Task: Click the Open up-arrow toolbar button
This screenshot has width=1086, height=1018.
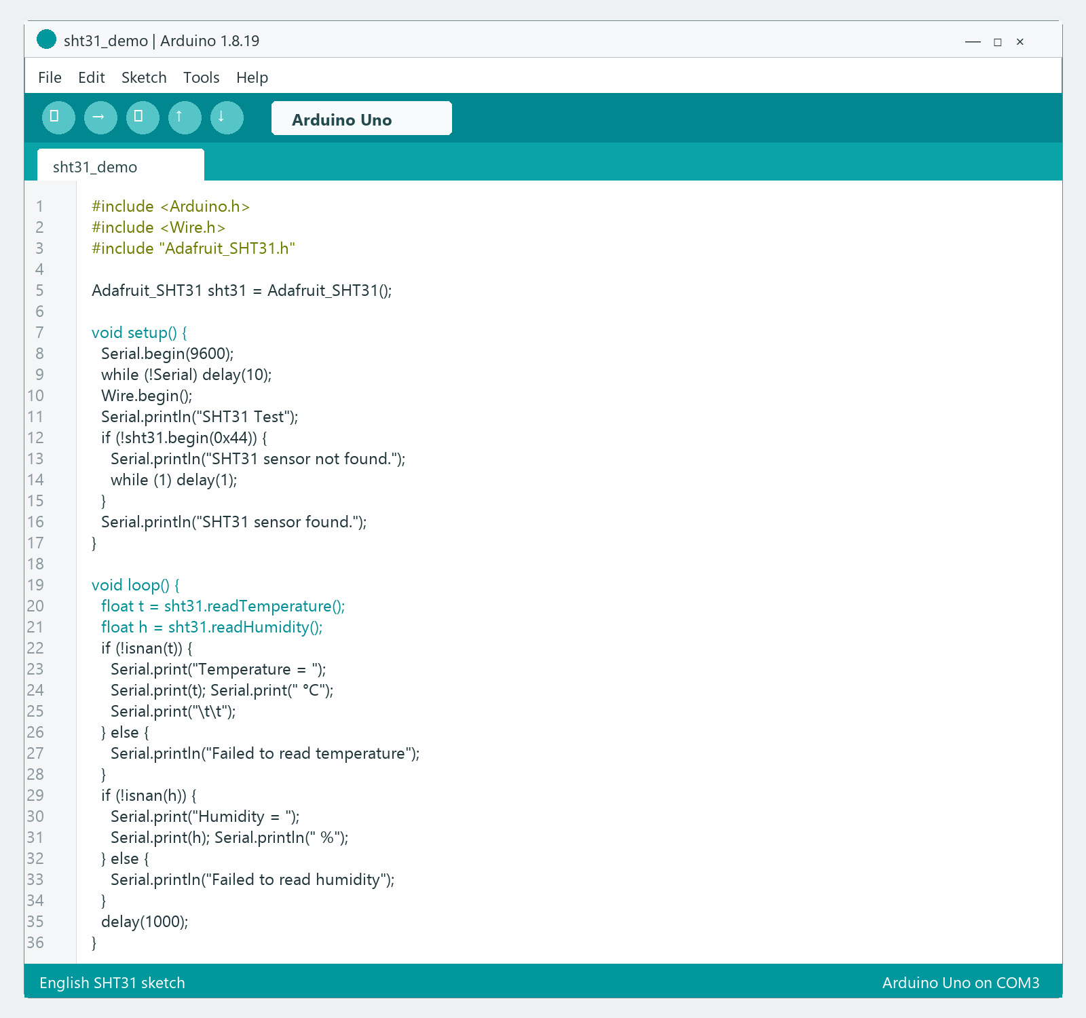Action: click(x=185, y=117)
